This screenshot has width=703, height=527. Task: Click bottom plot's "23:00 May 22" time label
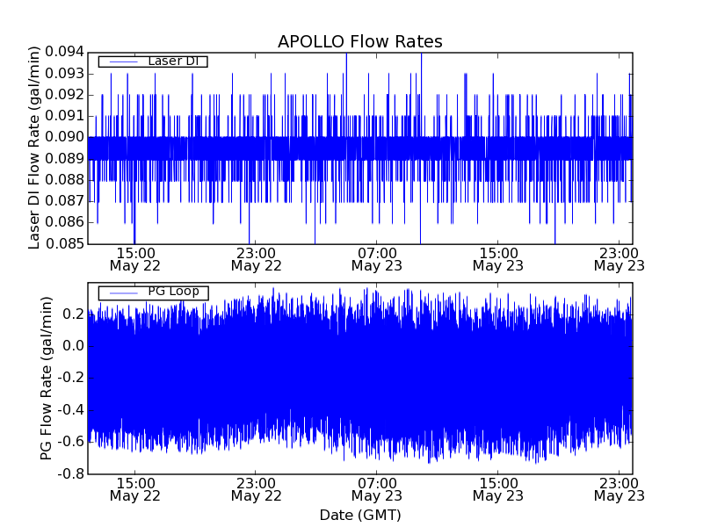(x=256, y=489)
